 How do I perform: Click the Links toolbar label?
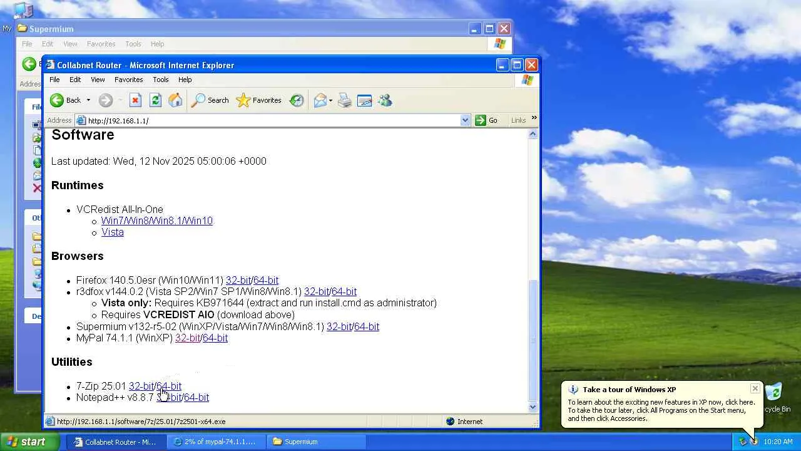pyautogui.click(x=518, y=120)
